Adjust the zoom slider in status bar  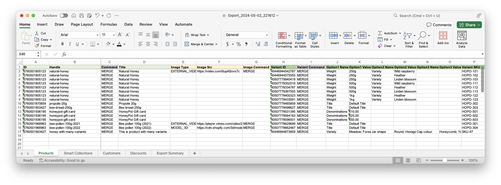(445, 161)
